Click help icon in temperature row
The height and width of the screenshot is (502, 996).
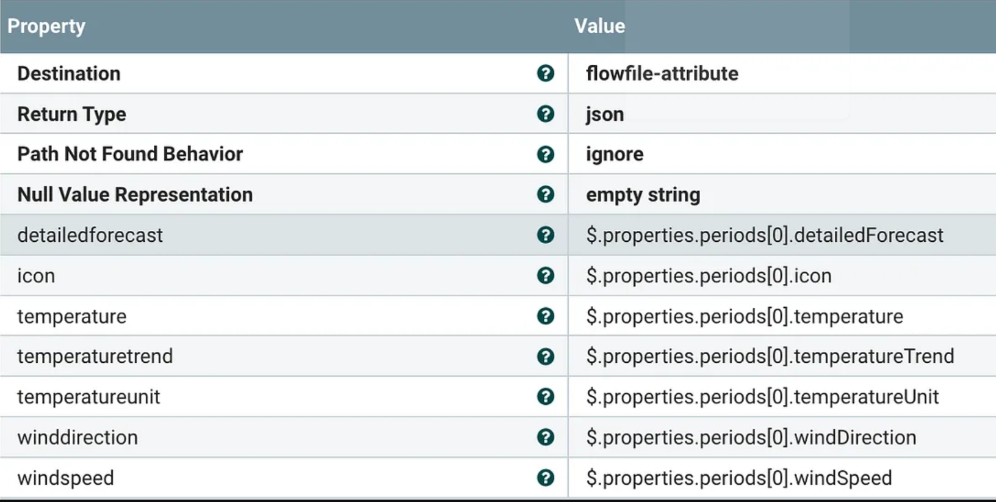(546, 316)
